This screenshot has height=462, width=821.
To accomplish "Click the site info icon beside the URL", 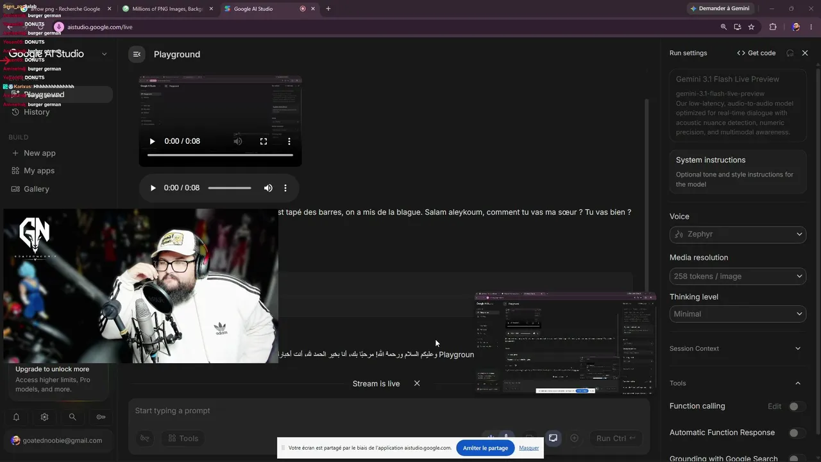I will [59, 27].
